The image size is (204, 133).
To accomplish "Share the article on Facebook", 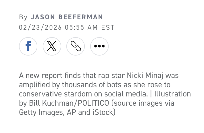I will coord(28,46).
